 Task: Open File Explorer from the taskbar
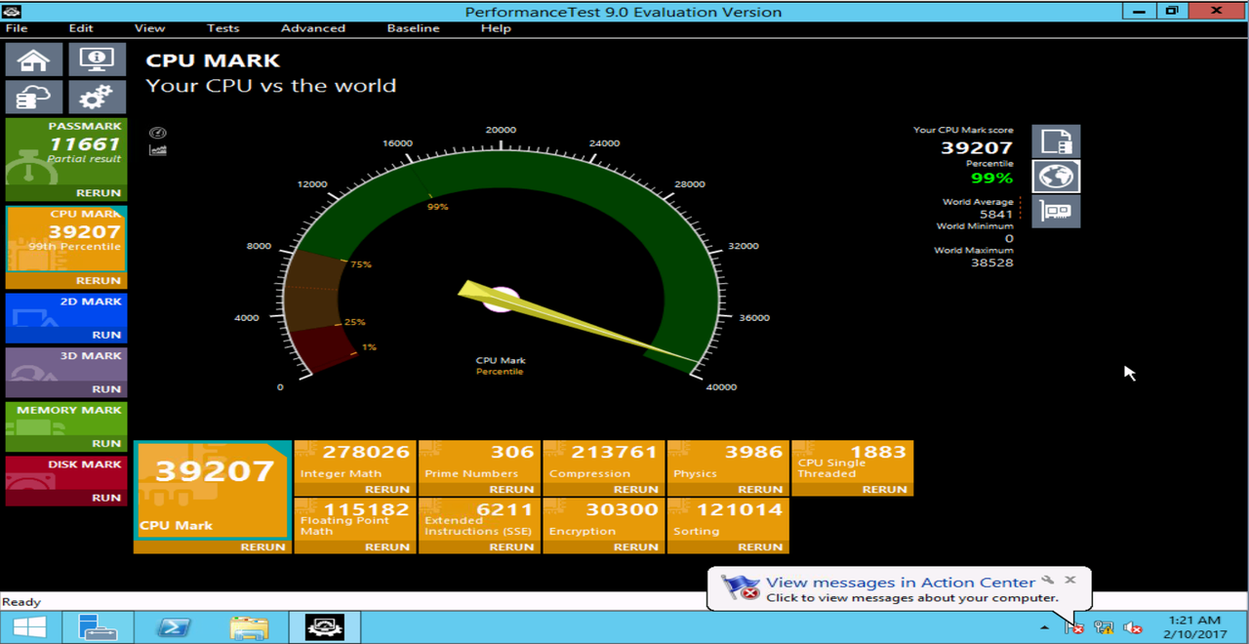[x=250, y=626]
